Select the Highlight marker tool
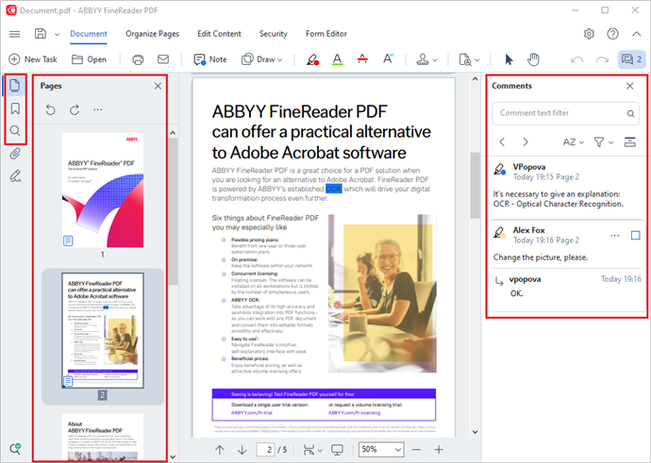 (x=312, y=59)
